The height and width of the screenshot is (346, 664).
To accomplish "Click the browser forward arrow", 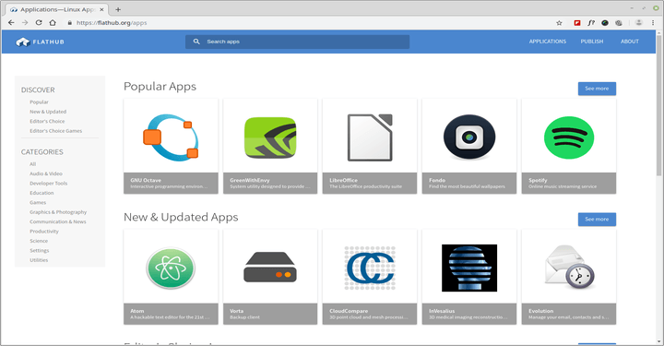I will [x=25, y=22].
